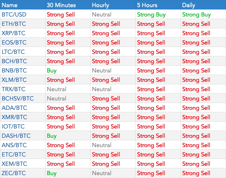Screen dimensions: 226x178
Task: Click ZEC/BTC Hourly Neutral cell
Action: 101,173
